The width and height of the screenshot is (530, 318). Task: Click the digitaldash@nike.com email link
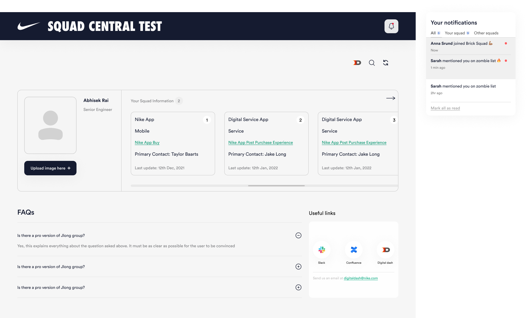(361, 278)
